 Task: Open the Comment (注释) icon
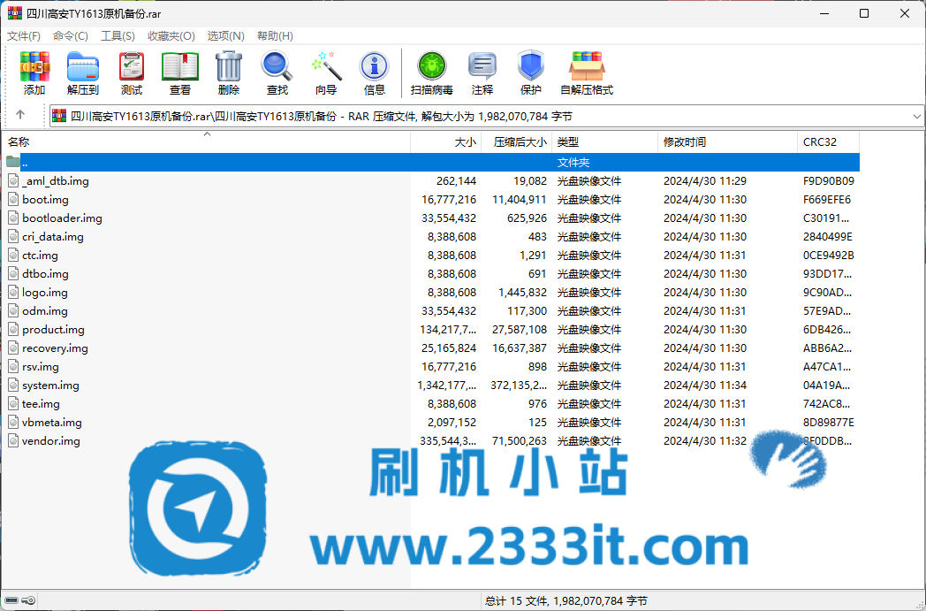click(482, 73)
